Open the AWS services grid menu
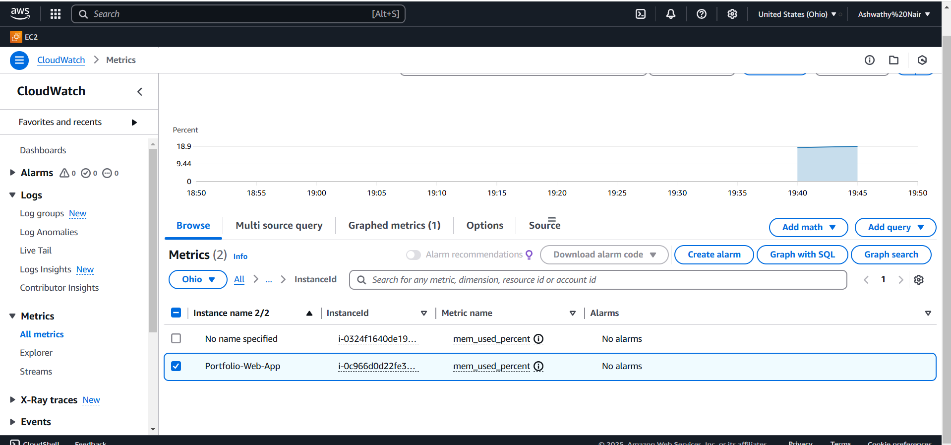 56,14
